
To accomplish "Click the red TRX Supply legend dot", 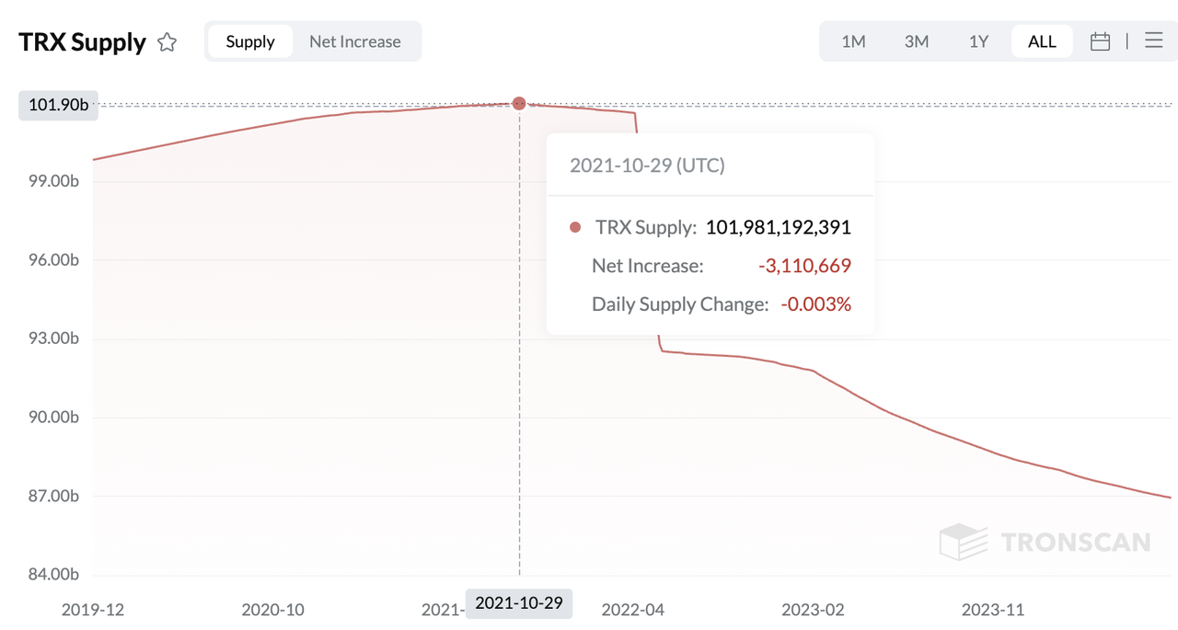I will (575, 226).
